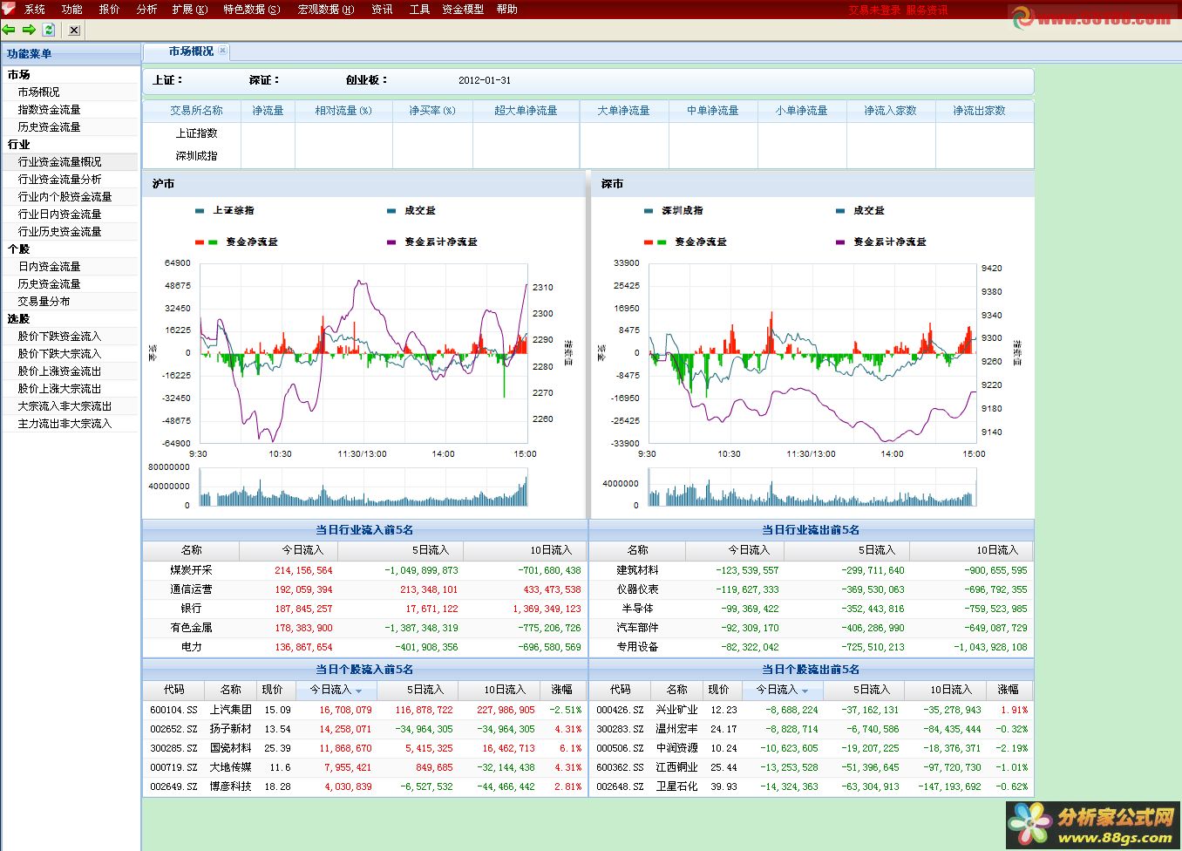Open the 资金模型 menu
Viewport: 1182px width, 851px height.
(463, 10)
